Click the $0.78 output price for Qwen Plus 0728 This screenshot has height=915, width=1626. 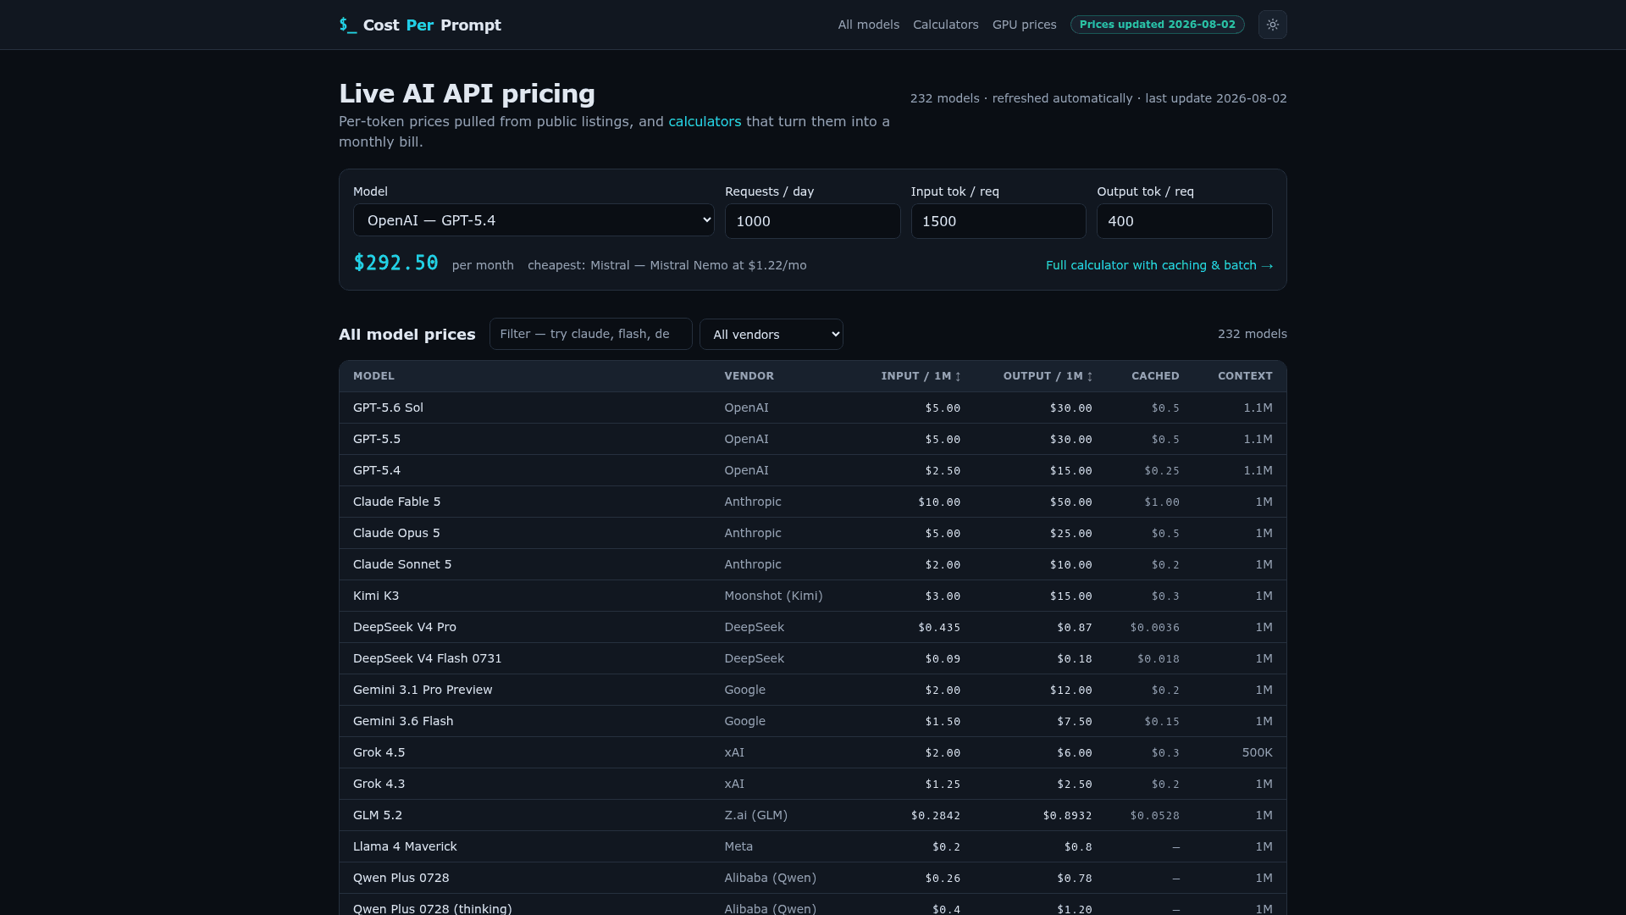tap(1075, 879)
